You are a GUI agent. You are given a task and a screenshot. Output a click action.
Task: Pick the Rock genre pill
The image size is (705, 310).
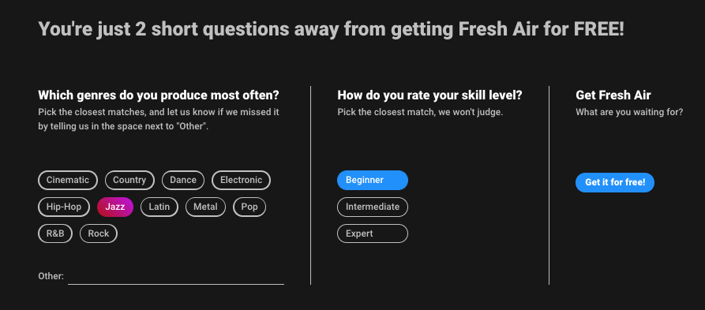[x=99, y=233]
